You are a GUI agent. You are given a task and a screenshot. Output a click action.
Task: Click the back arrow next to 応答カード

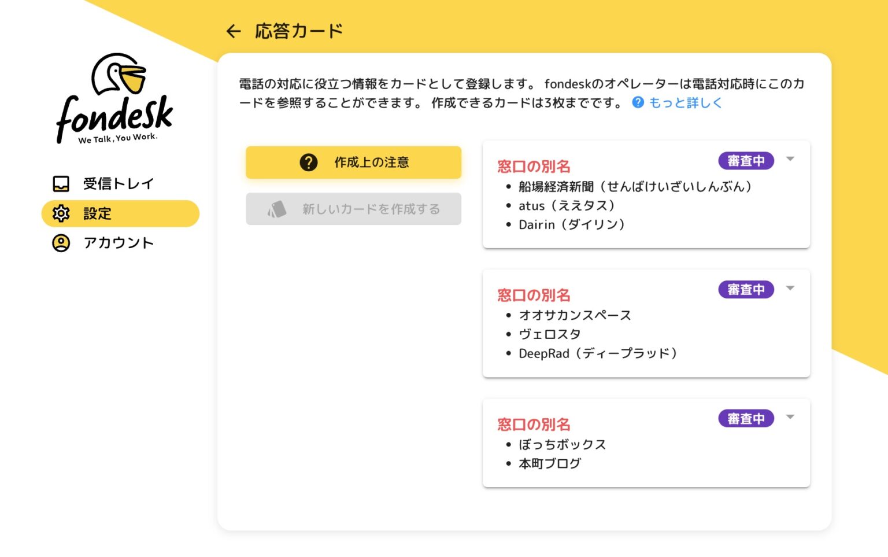pyautogui.click(x=233, y=31)
